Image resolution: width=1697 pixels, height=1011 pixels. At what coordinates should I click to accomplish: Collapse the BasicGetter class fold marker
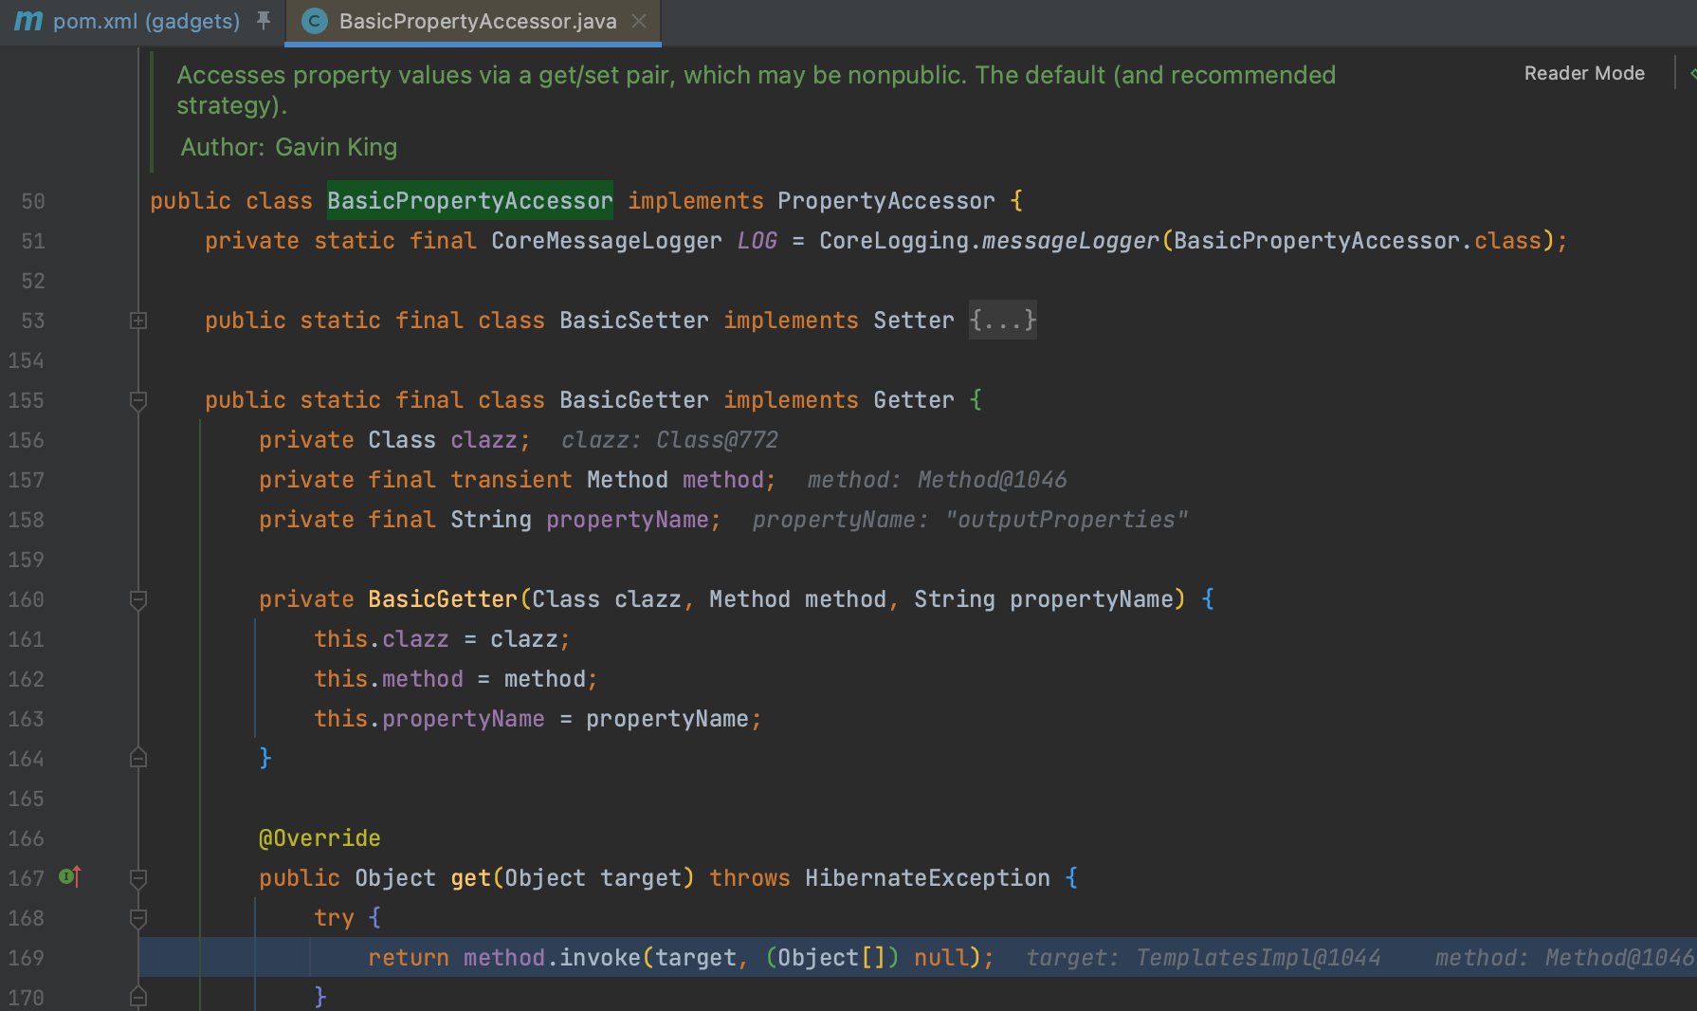coord(138,400)
